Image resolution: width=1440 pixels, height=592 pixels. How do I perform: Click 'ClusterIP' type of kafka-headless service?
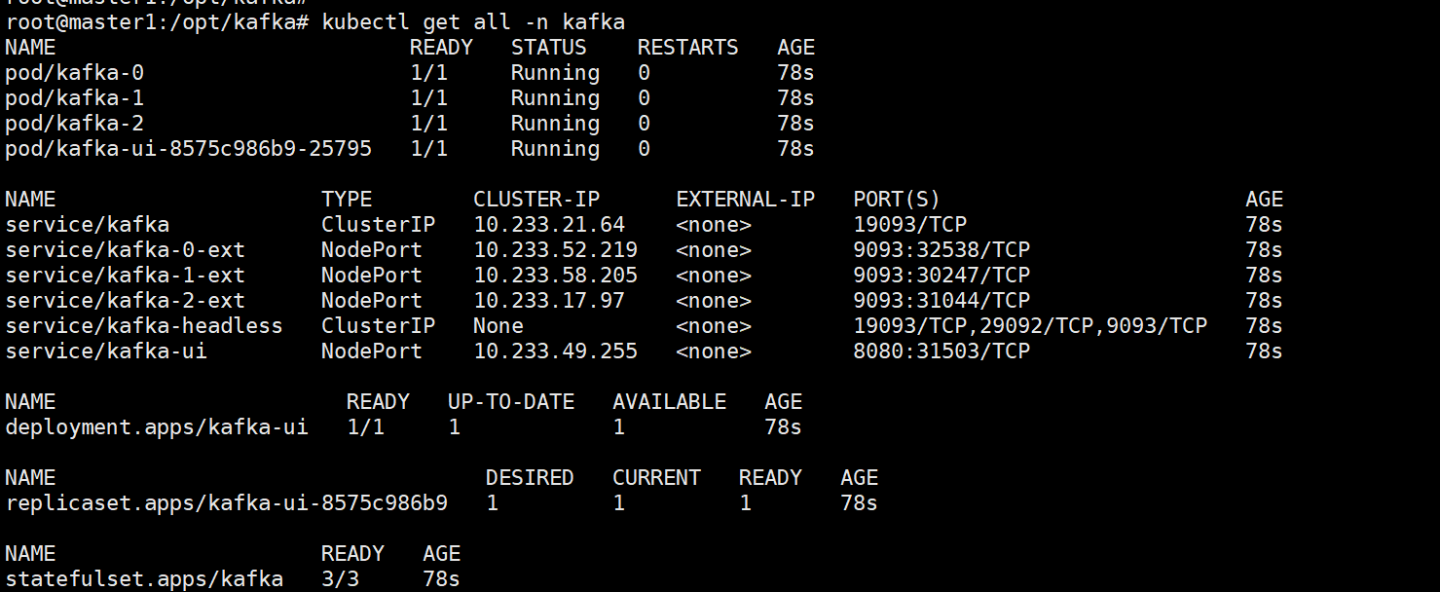point(379,326)
